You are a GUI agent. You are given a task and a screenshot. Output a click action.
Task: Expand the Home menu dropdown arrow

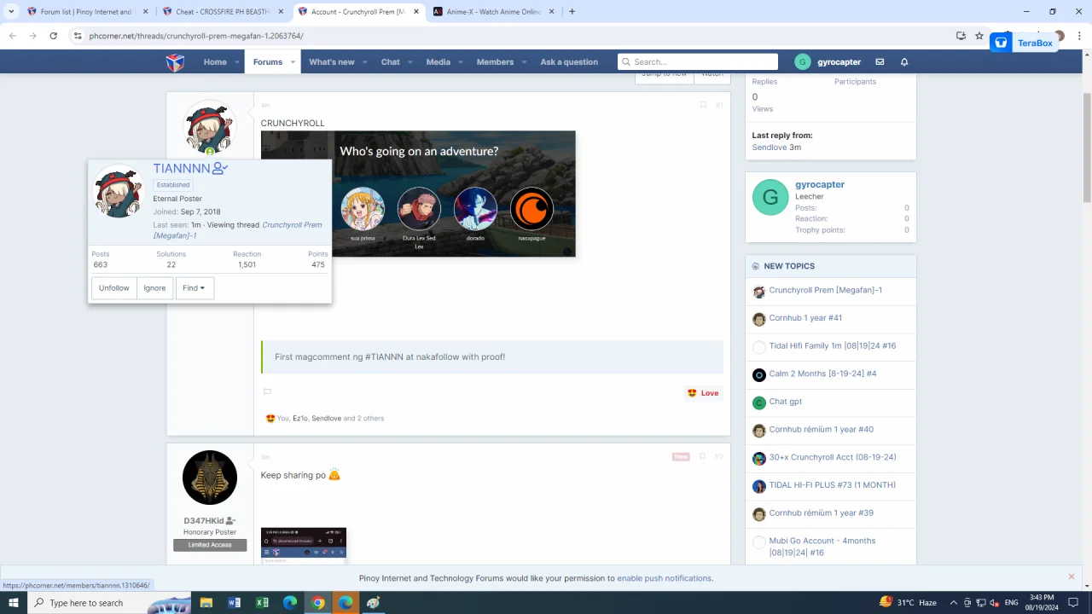[x=236, y=62]
